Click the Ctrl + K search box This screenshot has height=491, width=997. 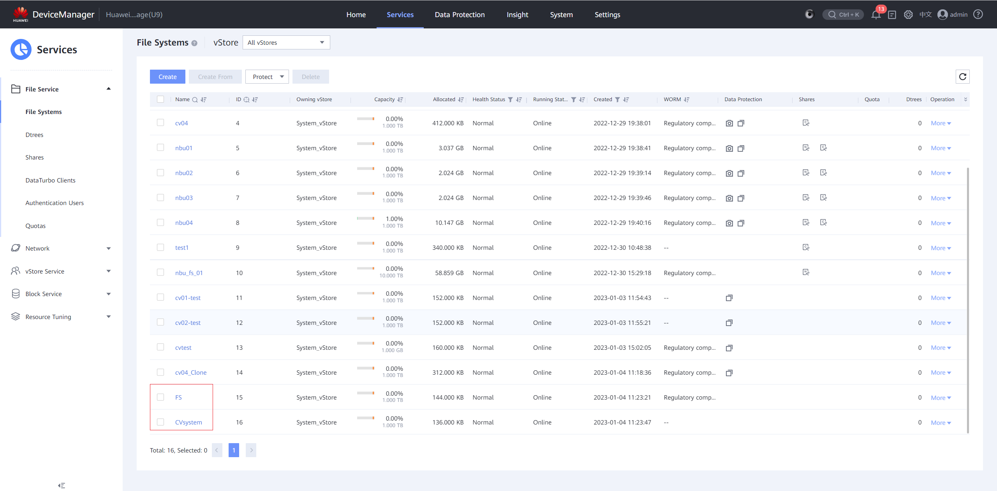coord(843,15)
